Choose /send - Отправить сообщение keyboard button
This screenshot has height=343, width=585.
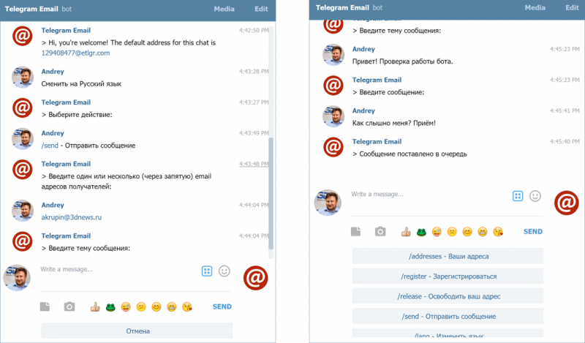pyautogui.click(x=448, y=317)
